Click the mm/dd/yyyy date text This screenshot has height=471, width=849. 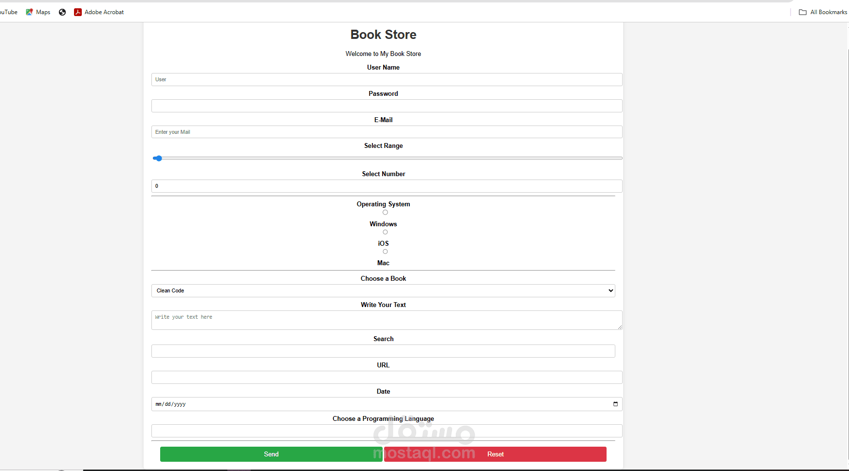pyautogui.click(x=170, y=404)
